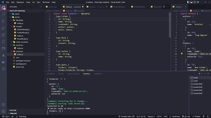Expand the OUTLINE section

(x=13, y=110)
